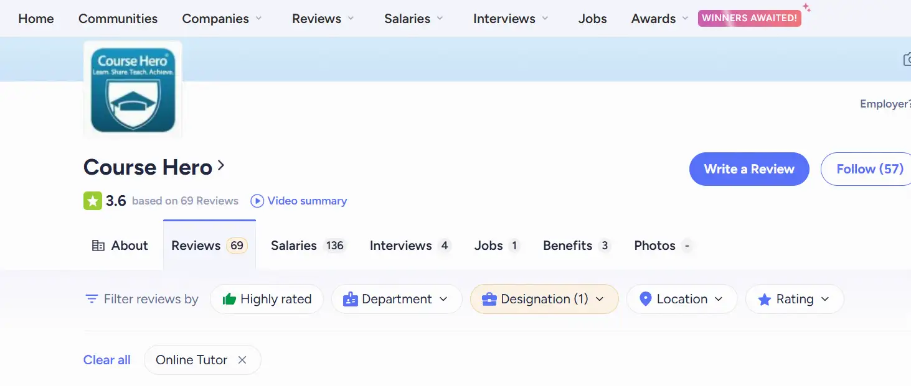Click the arrow next to Course Hero title

[221, 166]
